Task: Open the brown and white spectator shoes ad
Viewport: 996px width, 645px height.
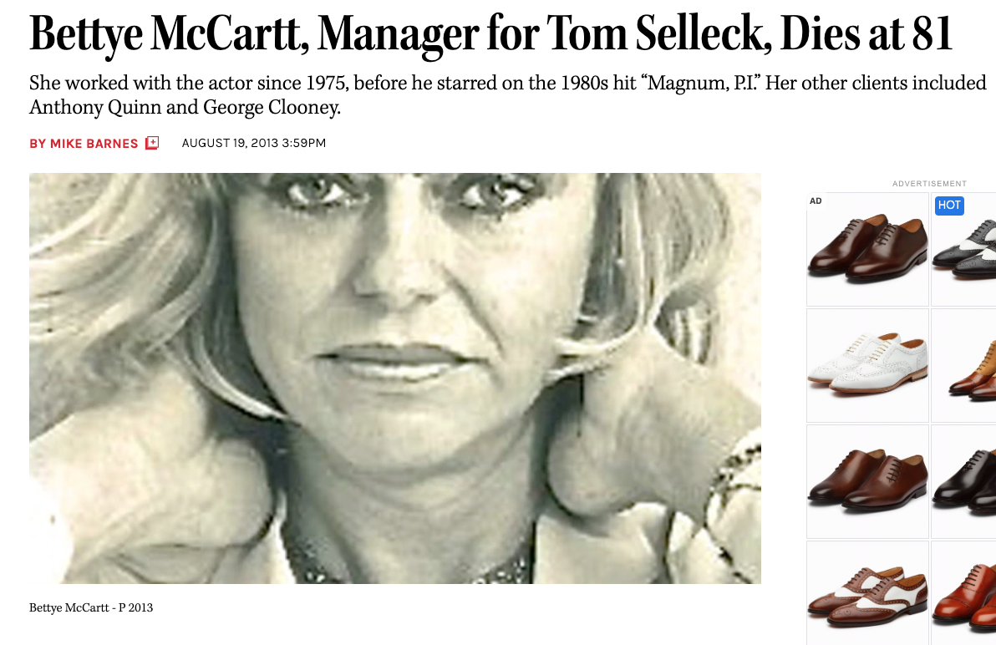Action: point(867,592)
